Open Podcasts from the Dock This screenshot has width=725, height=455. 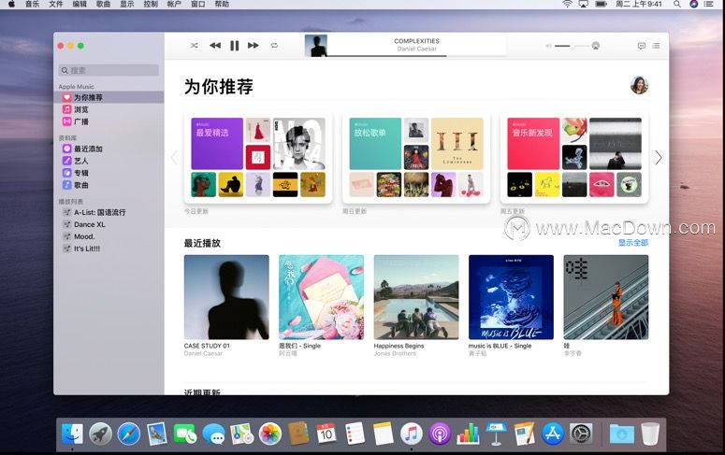tap(440, 434)
